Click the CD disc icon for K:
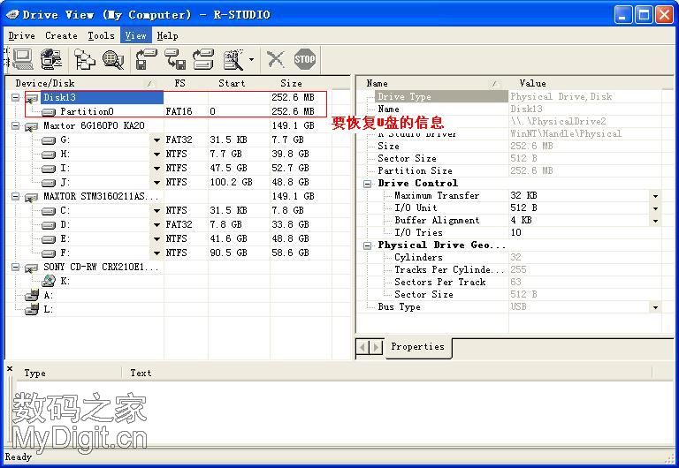 coord(49,281)
